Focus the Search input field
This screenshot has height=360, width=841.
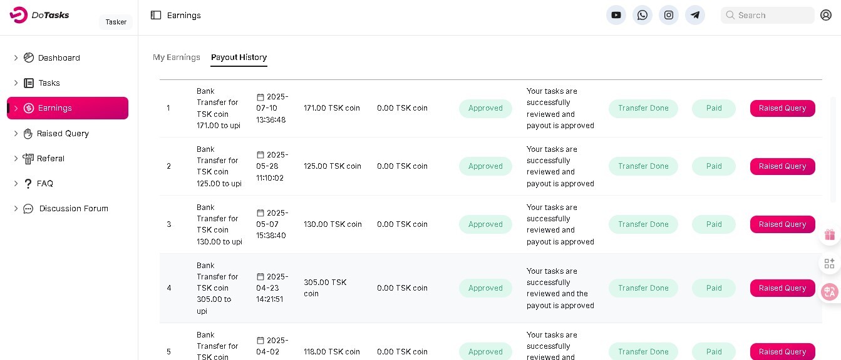773,15
